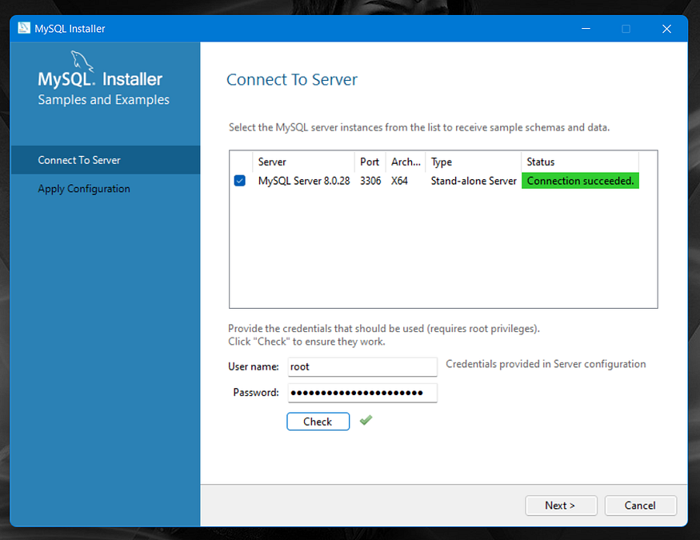Select the MySQL Server 8.0.28 cell
Screen dimensions: 700x540
tap(304, 181)
